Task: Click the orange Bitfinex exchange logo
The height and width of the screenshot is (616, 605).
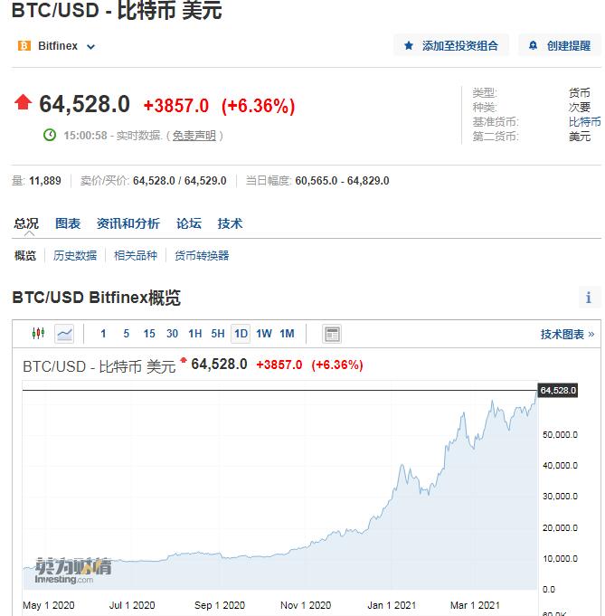Action: tap(24, 45)
